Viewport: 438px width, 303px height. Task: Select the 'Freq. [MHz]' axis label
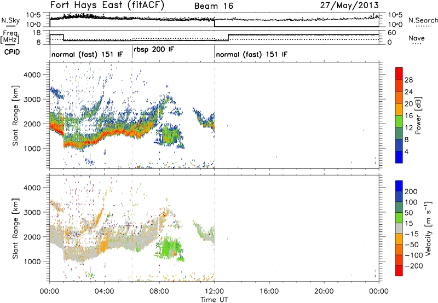(10, 37)
